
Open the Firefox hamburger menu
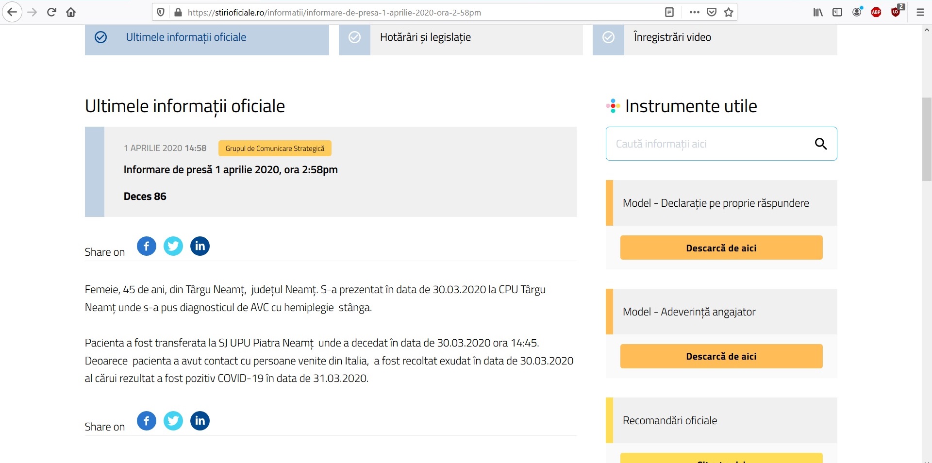point(920,12)
